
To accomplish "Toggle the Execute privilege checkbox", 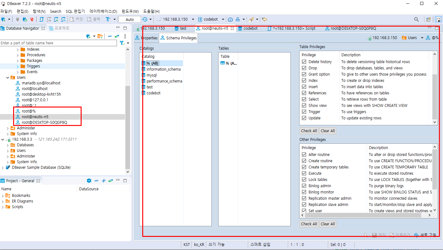I will [304, 173].
